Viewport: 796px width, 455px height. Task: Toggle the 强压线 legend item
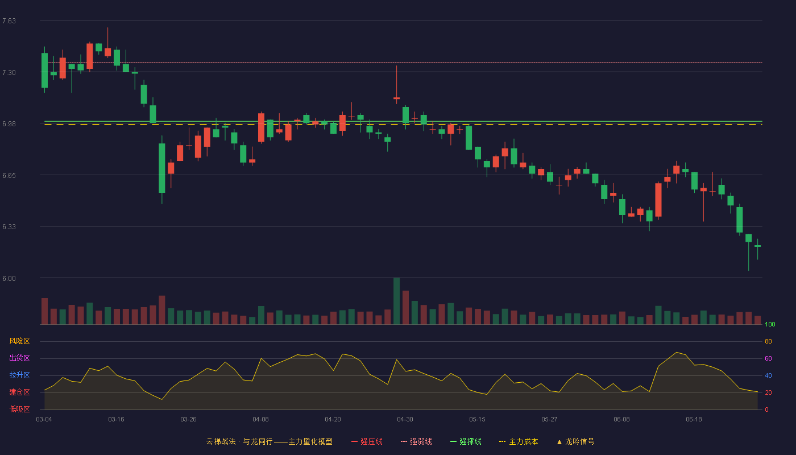(x=367, y=441)
